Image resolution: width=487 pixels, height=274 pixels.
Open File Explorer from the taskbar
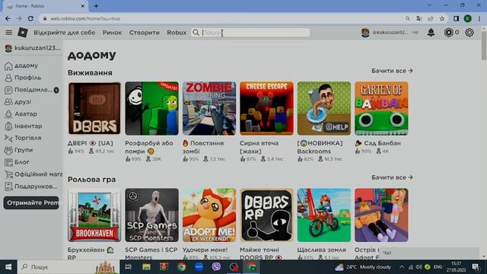pyautogui.click(x=146, y=267)
